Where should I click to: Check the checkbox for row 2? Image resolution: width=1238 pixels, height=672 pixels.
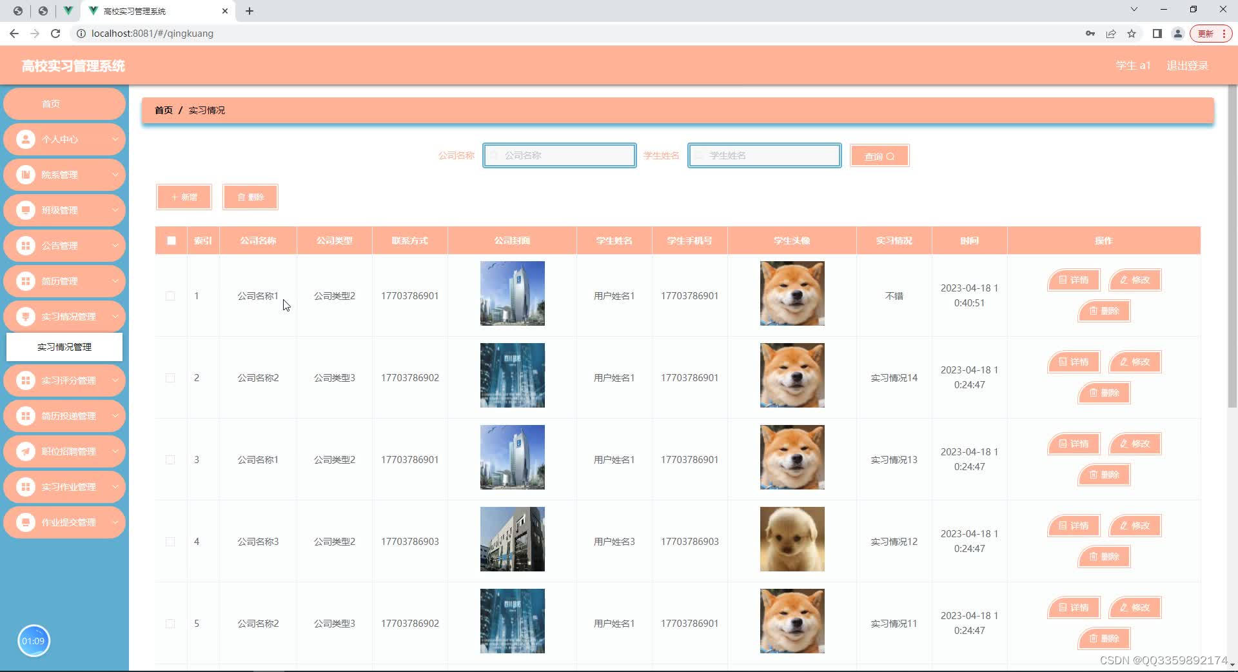(170, 378)
